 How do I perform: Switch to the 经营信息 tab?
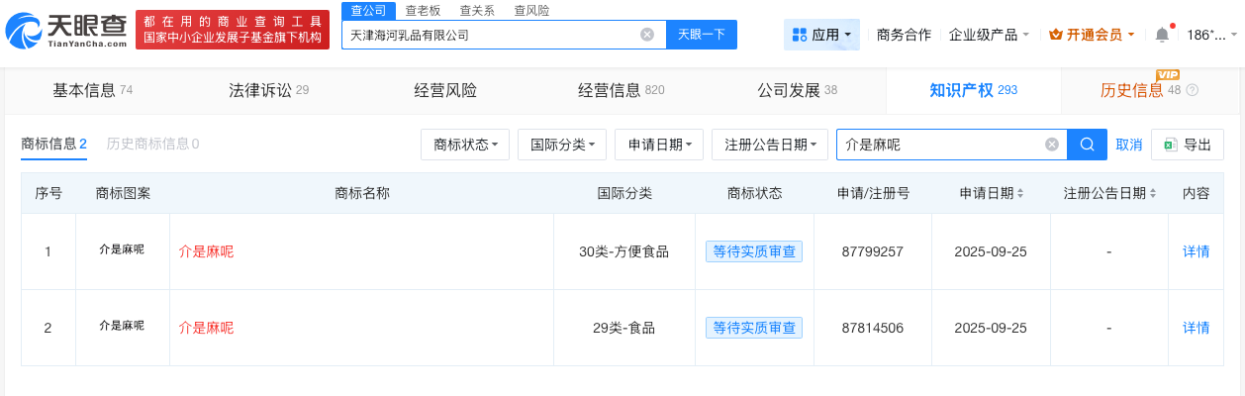point(621,90)
